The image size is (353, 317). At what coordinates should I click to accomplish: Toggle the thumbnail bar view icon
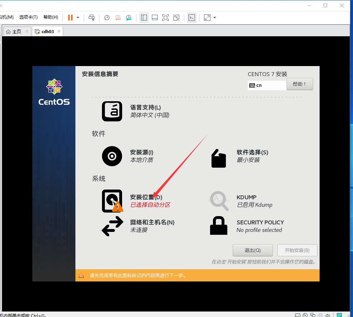tap(155, 18)
